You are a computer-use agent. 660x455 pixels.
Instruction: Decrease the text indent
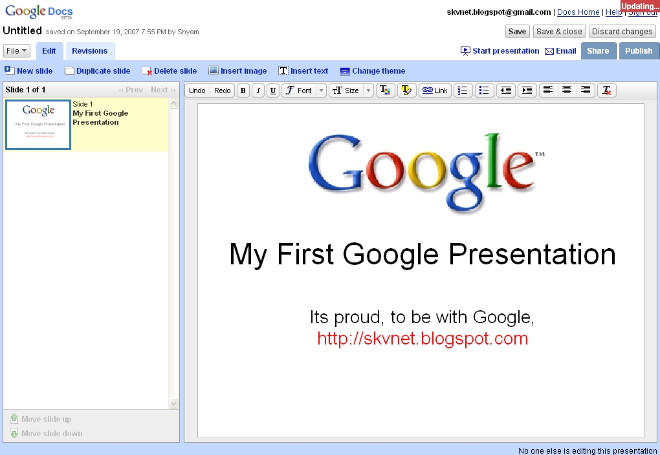[x=506, y=90]
